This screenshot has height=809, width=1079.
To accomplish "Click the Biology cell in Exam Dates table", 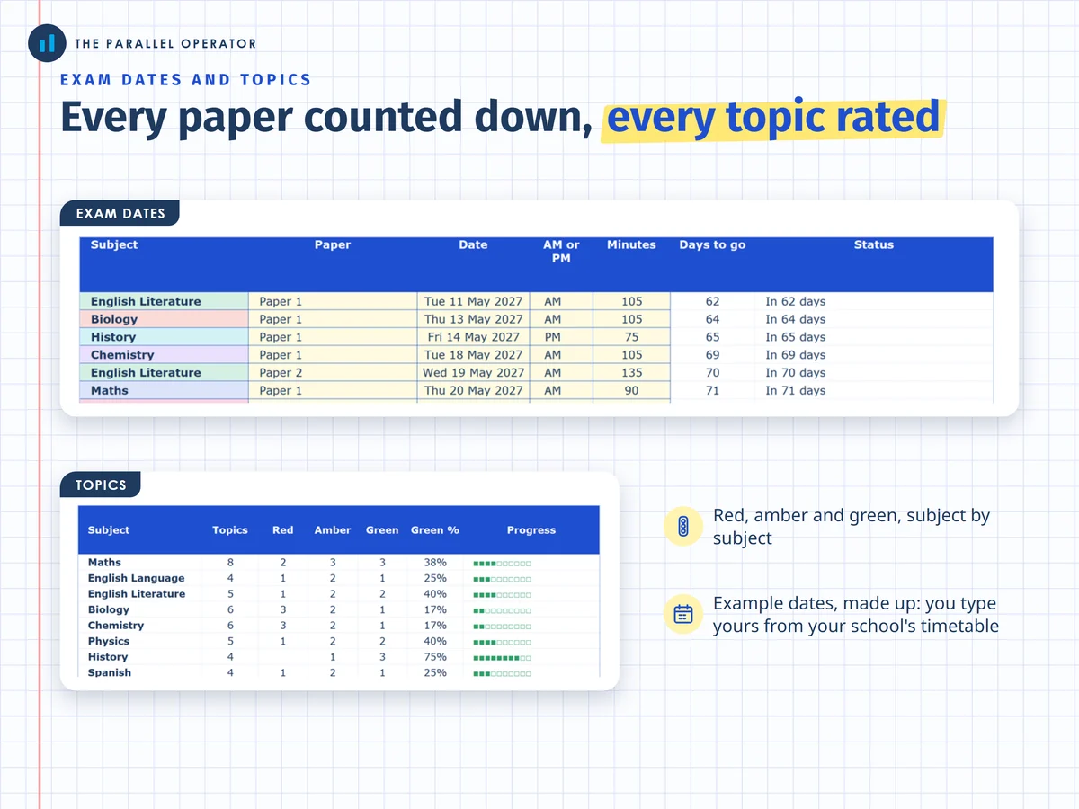I will tap(164, 319).
